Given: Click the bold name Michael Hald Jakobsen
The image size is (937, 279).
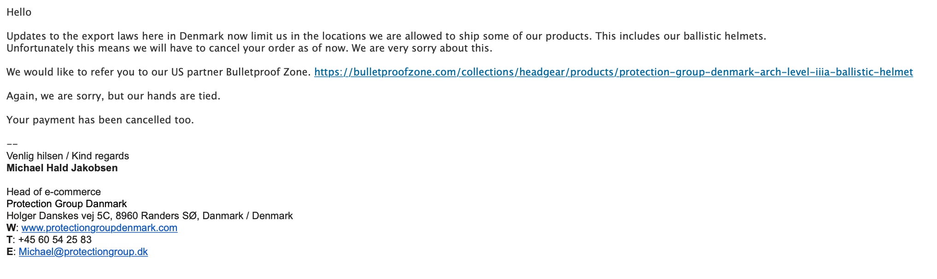Looking at the screenshot, I should tap(62, 168).
